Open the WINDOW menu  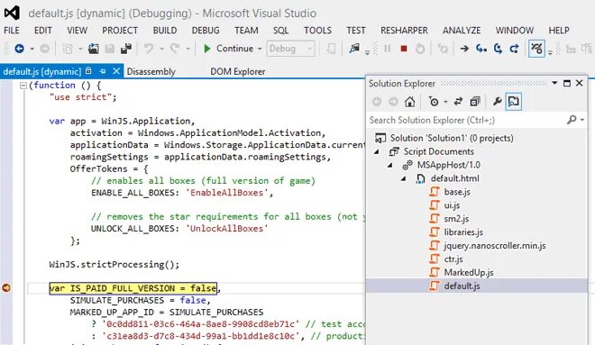coord(514,31)
